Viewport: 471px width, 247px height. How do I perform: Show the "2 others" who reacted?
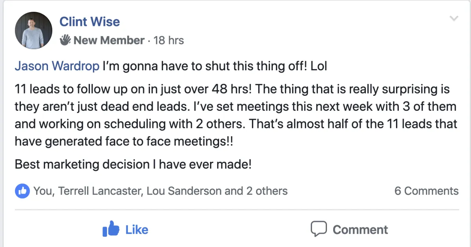267,191
